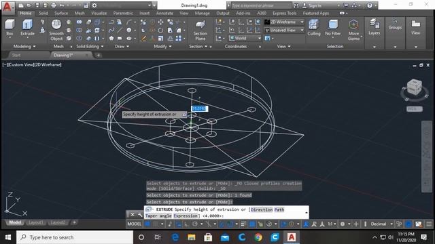Toggle polar tracking in status bar
The height and width of the screenshot is (244, 435).
pos(195,224)
